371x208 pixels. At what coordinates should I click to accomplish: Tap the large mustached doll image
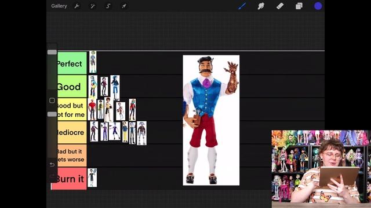coord(211,120)
